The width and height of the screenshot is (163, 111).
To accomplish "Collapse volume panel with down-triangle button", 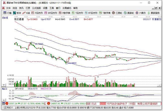I will tap(4, 85).
